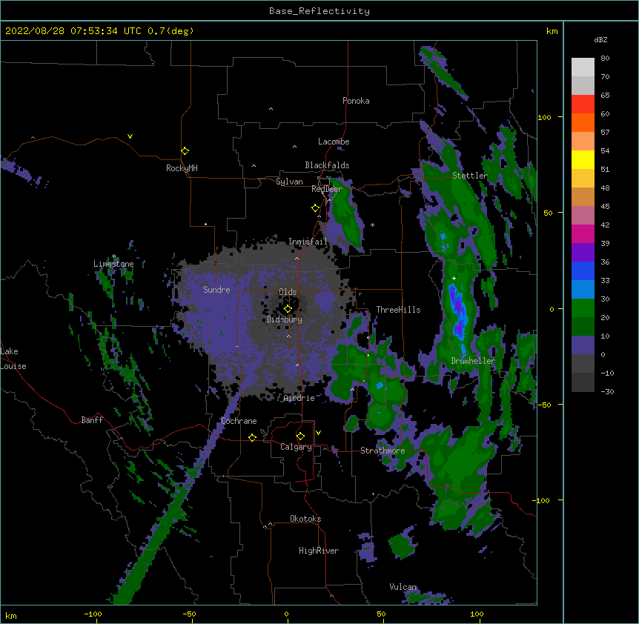639x624 pixels.
Task: Click the Airdrie city label
Action: click(x=299, y=398)
